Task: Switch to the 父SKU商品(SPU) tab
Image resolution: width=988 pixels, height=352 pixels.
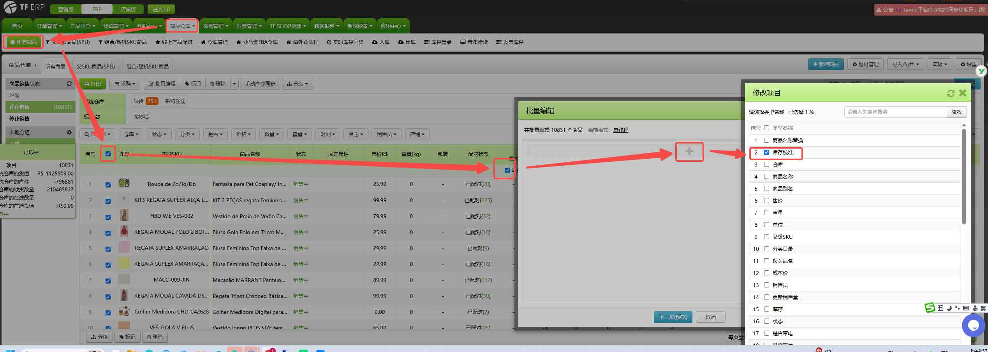Action: point(95,66)
